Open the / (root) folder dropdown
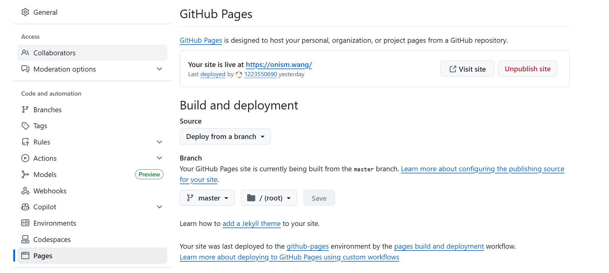The image size is (609, 273). click(x=269, y=198)
